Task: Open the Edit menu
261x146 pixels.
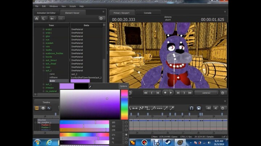Action: pos(44,6)
